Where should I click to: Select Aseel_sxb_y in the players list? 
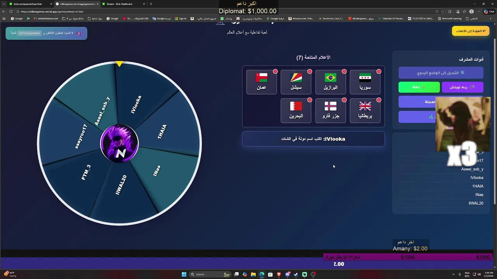(472, 169)
